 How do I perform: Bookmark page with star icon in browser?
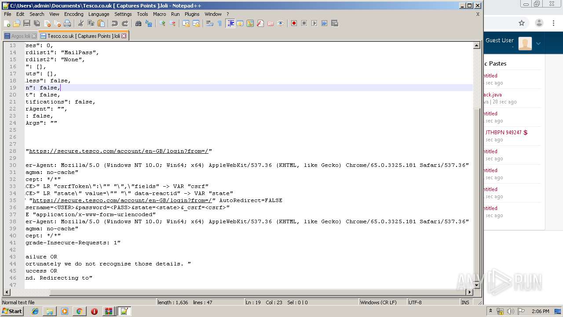522,23
